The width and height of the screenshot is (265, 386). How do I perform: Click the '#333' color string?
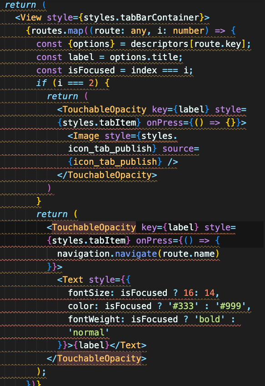[x=183, y=306]
